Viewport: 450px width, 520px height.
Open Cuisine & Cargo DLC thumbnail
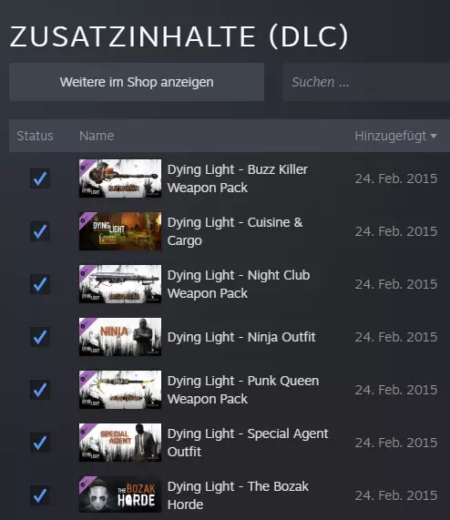point(120,231)
